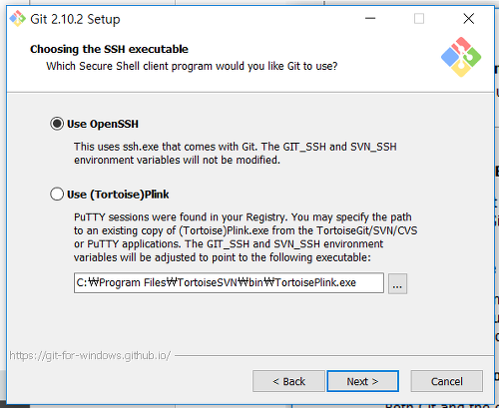Click the Git 2.10.2 Setup title text
The image size is (499, 408).
pyautogui.click(x=75, y=19)
